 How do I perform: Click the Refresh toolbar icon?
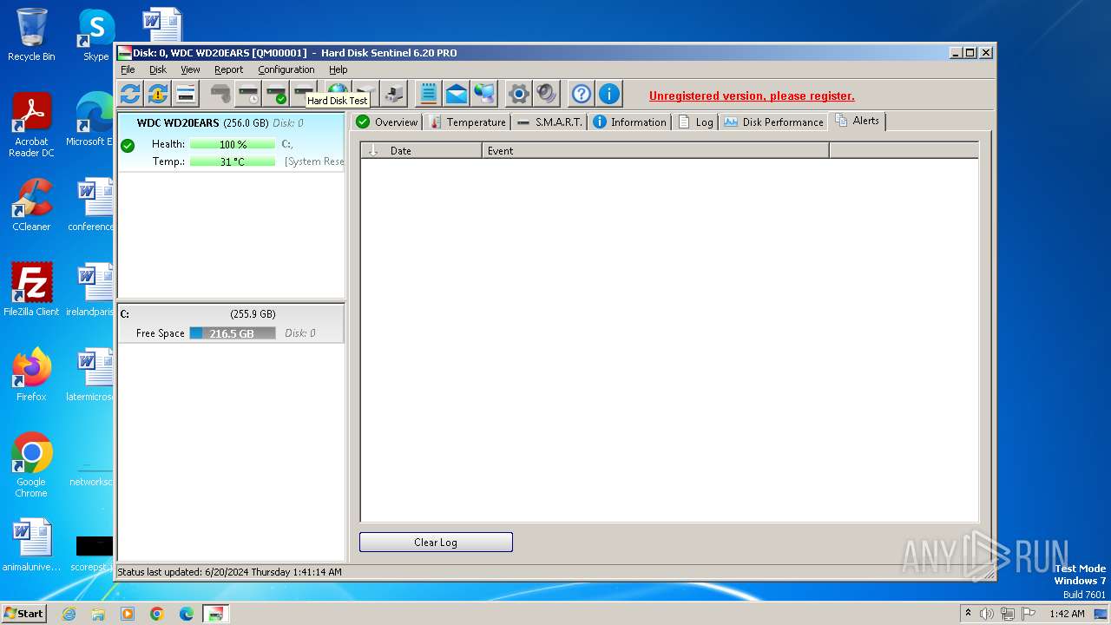tap(130, 94)
